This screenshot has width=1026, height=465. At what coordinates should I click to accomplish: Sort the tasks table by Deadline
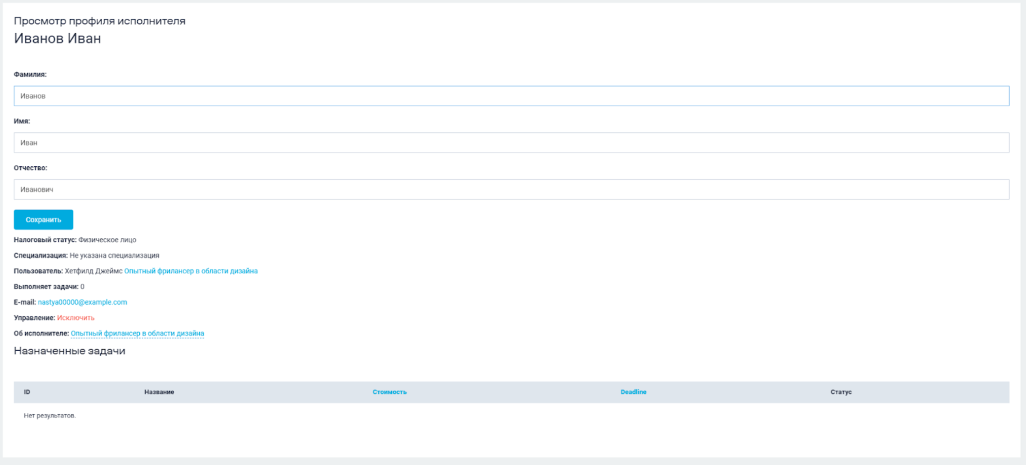(633, 392)
